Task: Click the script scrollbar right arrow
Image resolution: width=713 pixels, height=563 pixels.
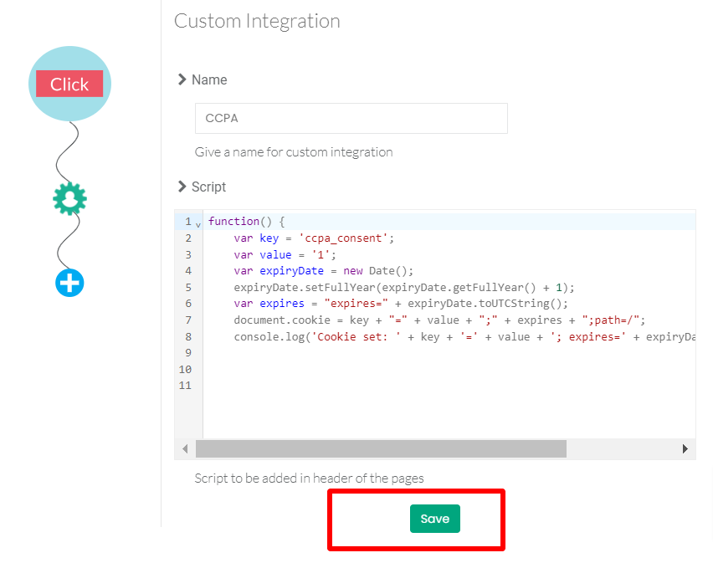Action: click(685, 449)
